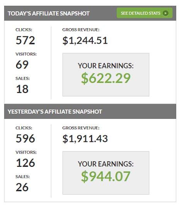Click yesterday's clicks value 596
This screenshot has width=180, height=207.
(25, 139)
